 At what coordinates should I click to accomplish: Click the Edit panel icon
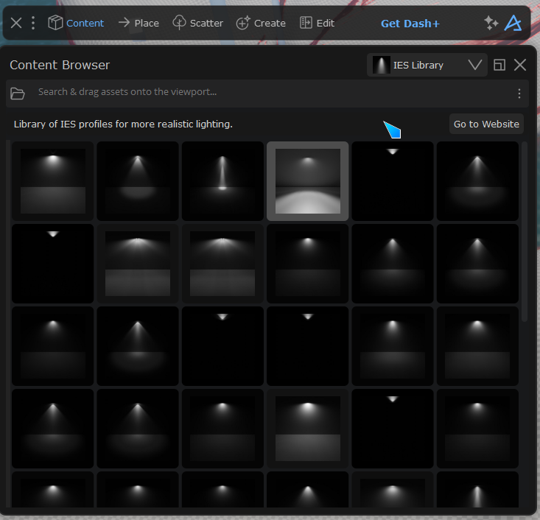306,23
